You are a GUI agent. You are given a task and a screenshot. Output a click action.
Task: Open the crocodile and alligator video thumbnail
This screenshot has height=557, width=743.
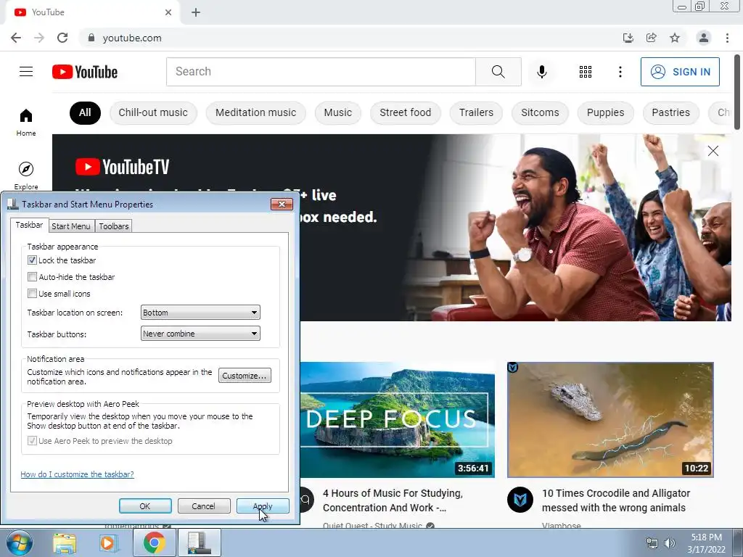click(610, 420)
